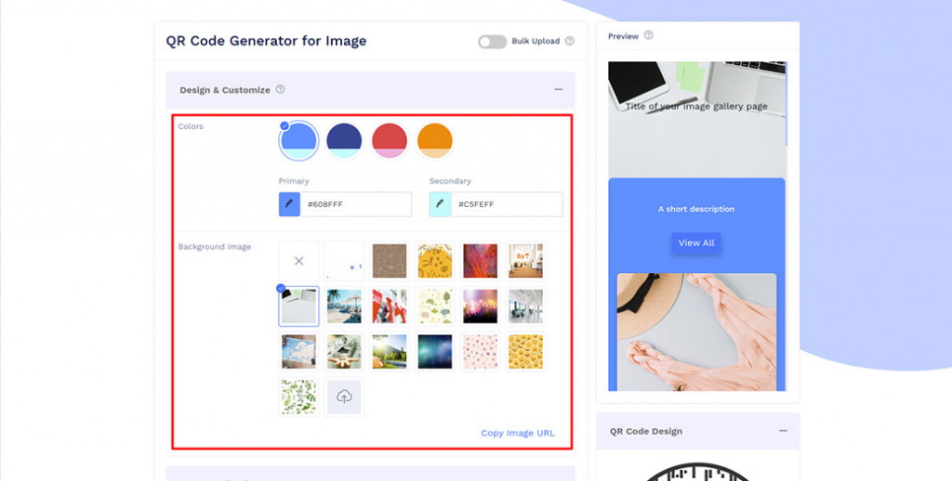The height and width of the screenshot is (481, 952).
Task: Click the Secondary color eyedropper icon
Action: pyautogui.click(x=440, y=204)
